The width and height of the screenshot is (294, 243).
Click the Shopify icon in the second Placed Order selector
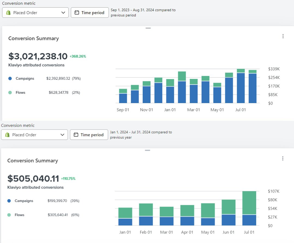tap(7, 134)
